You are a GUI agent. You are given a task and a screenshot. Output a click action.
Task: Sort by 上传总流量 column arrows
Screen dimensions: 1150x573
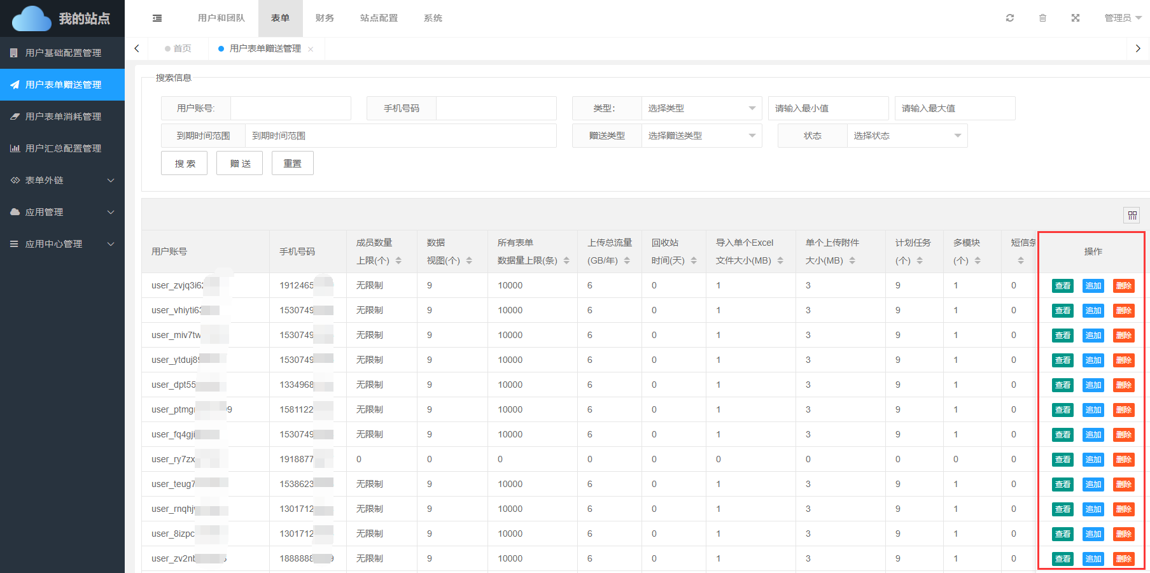point(627,260)
